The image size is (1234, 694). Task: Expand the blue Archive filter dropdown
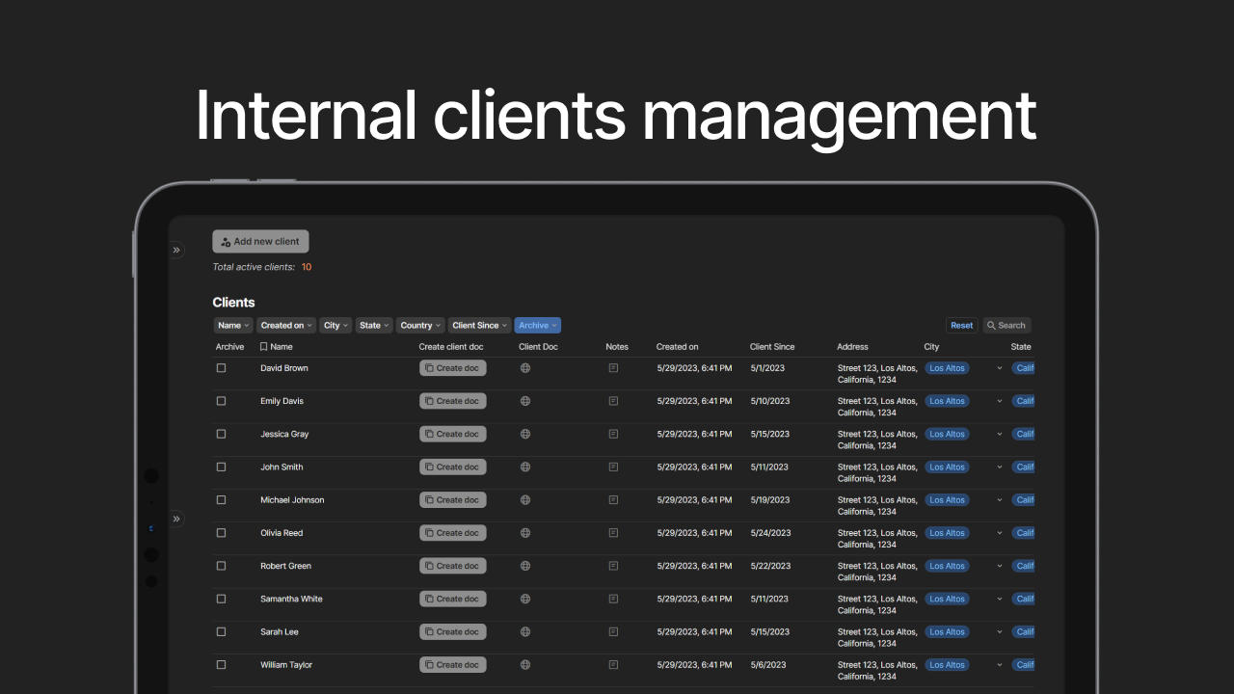[537, 326]
